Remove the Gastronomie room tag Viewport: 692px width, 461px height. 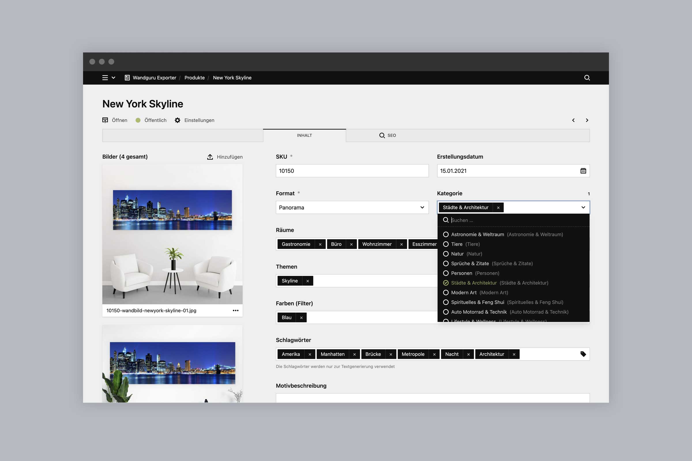(x=320, y=244)
